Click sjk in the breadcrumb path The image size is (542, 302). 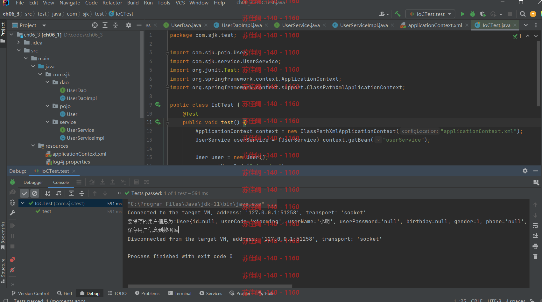coord(86,14)
